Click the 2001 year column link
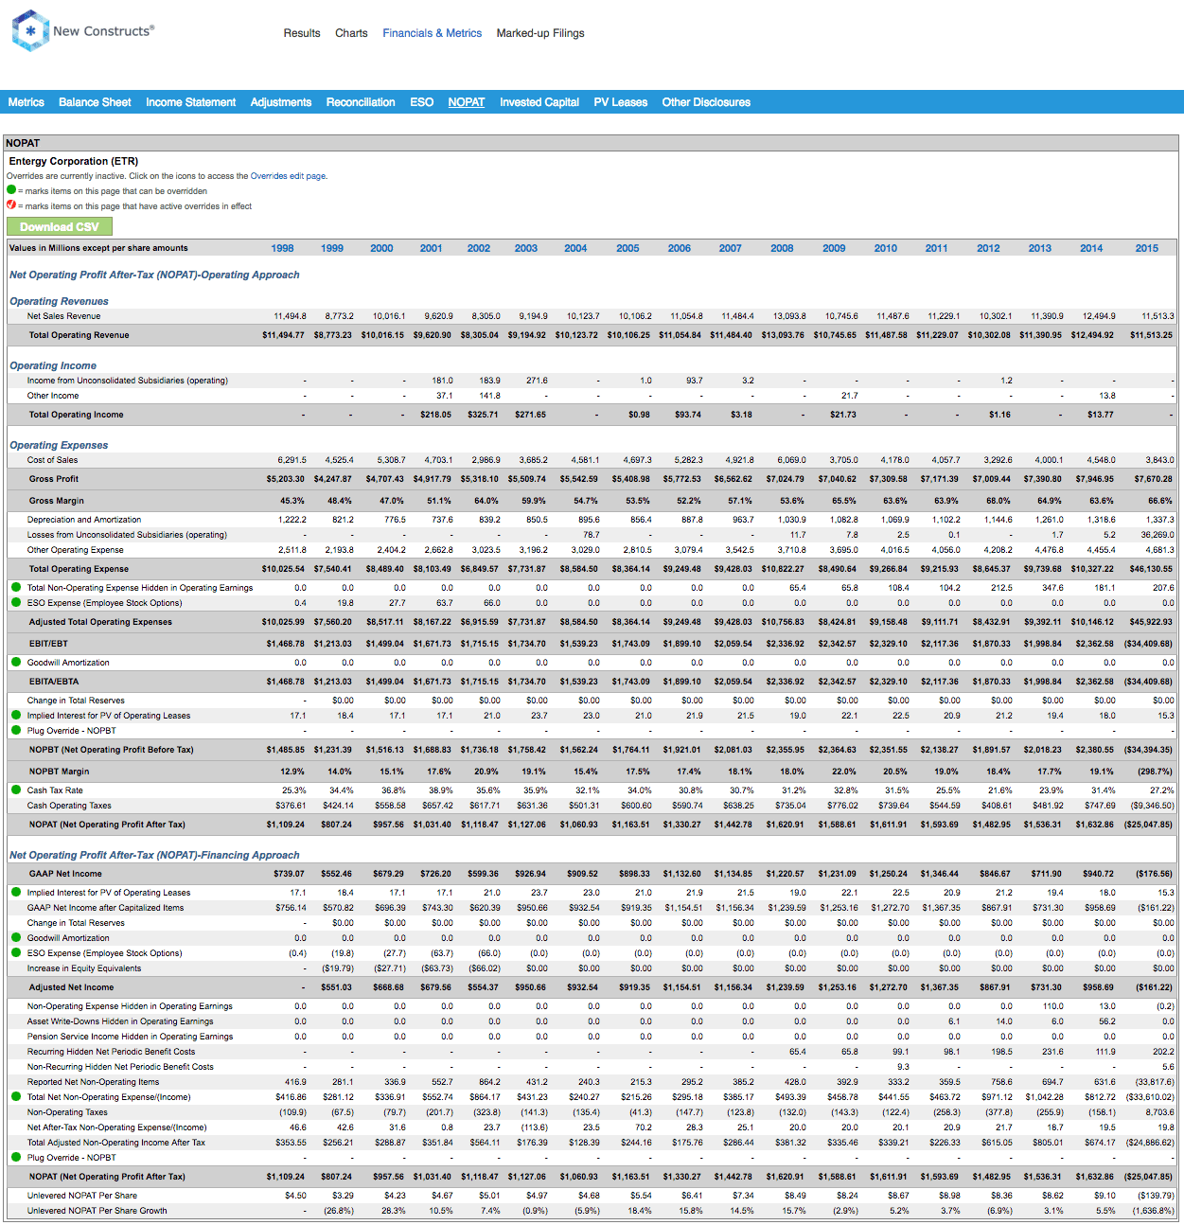The width and height of the screenshot is (1184, 1225). [x=431, y=248]
